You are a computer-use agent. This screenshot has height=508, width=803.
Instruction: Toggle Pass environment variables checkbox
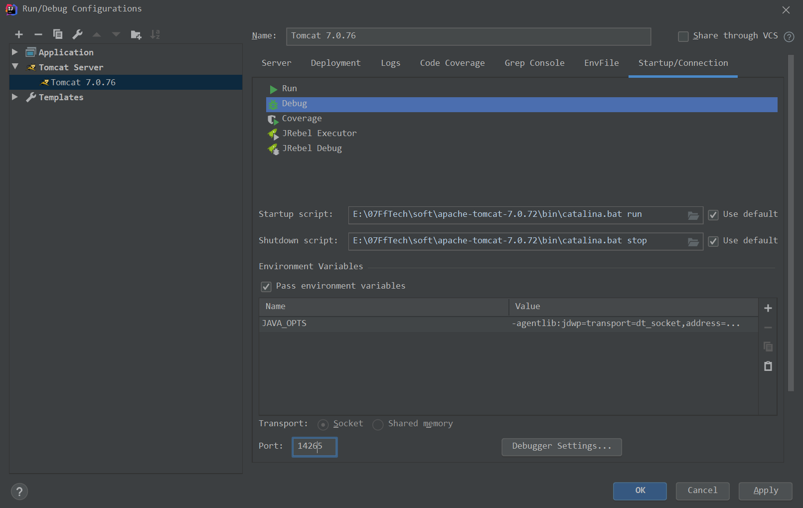pos(266,287)
